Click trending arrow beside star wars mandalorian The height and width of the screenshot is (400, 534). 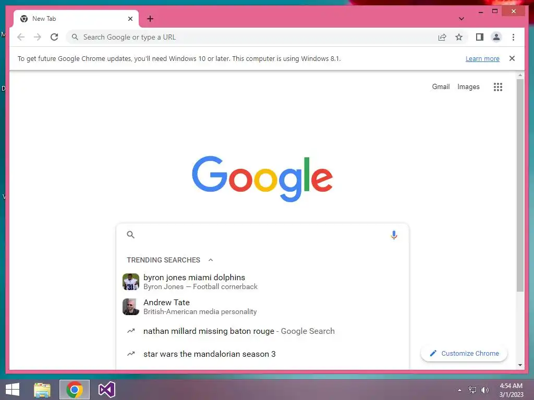131,354
